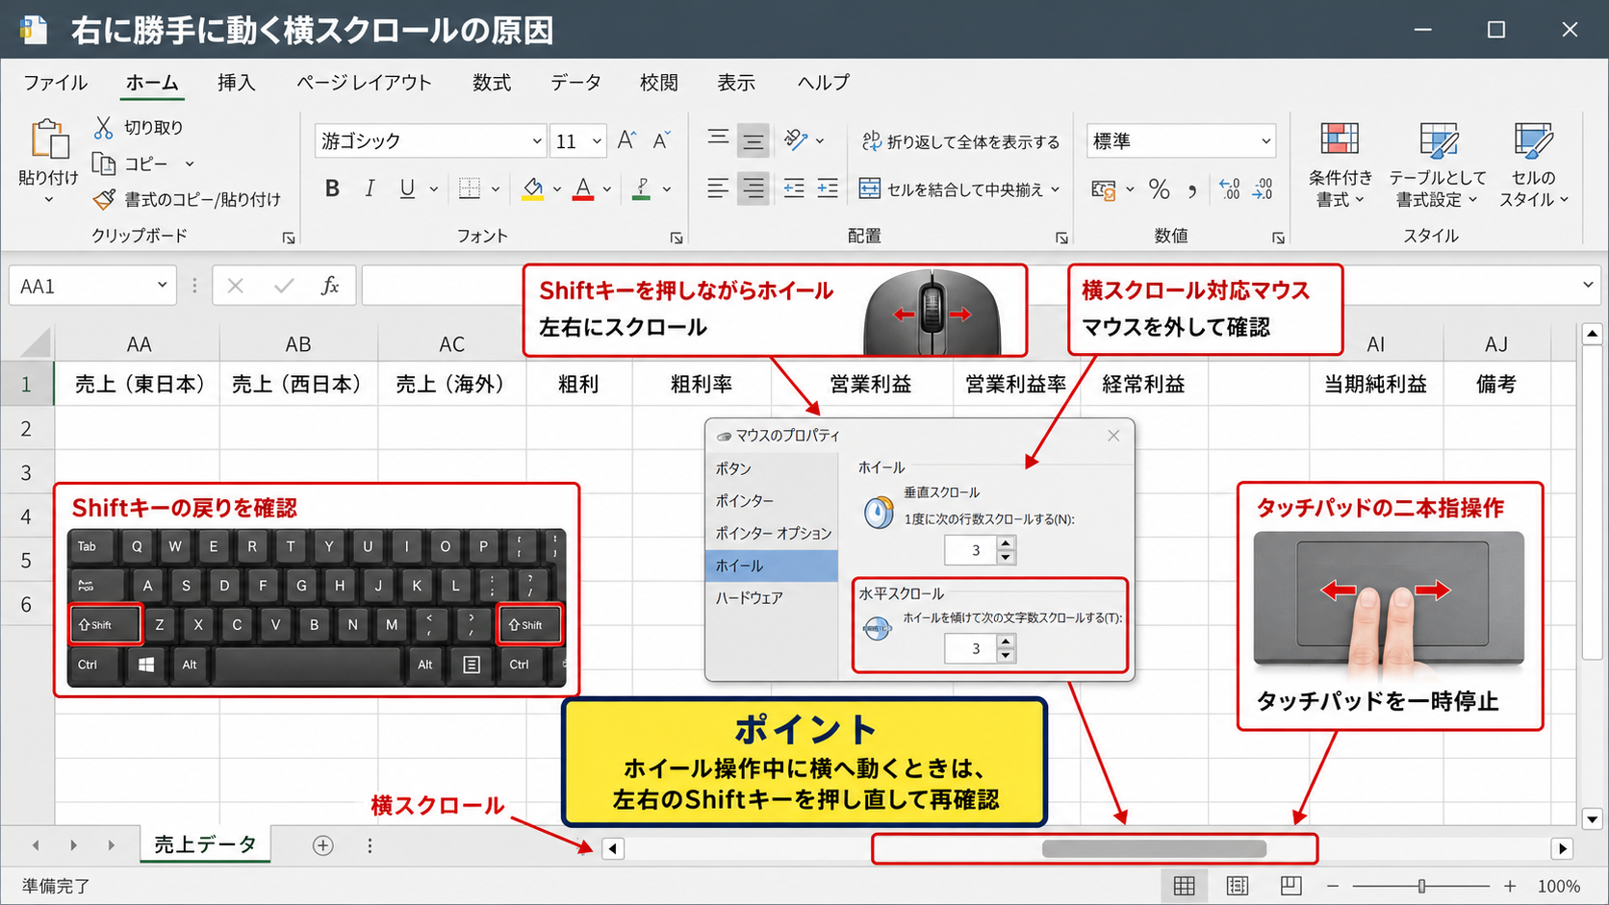
Task: Click the borders icon
Action: pyautogui.click(x=470, y=189)
